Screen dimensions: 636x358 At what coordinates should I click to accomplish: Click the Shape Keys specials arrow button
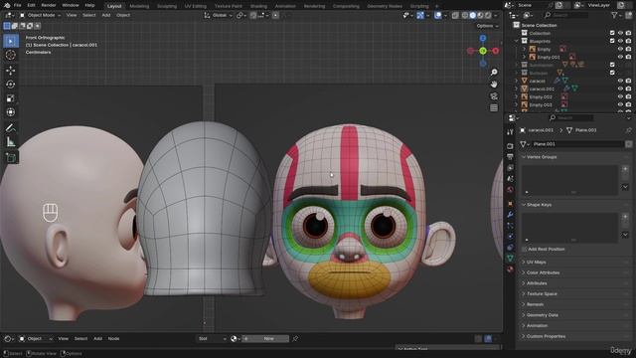click(625, 235)
